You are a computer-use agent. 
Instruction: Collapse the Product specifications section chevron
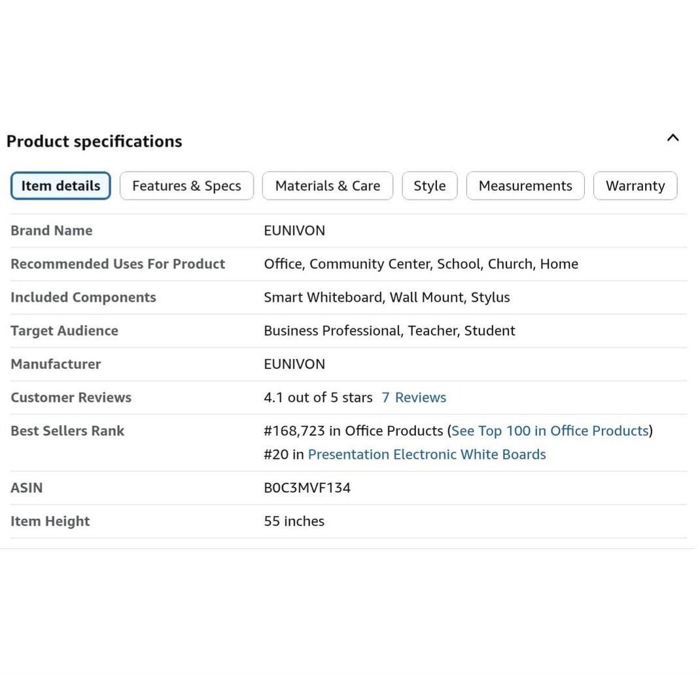point(673,138)
